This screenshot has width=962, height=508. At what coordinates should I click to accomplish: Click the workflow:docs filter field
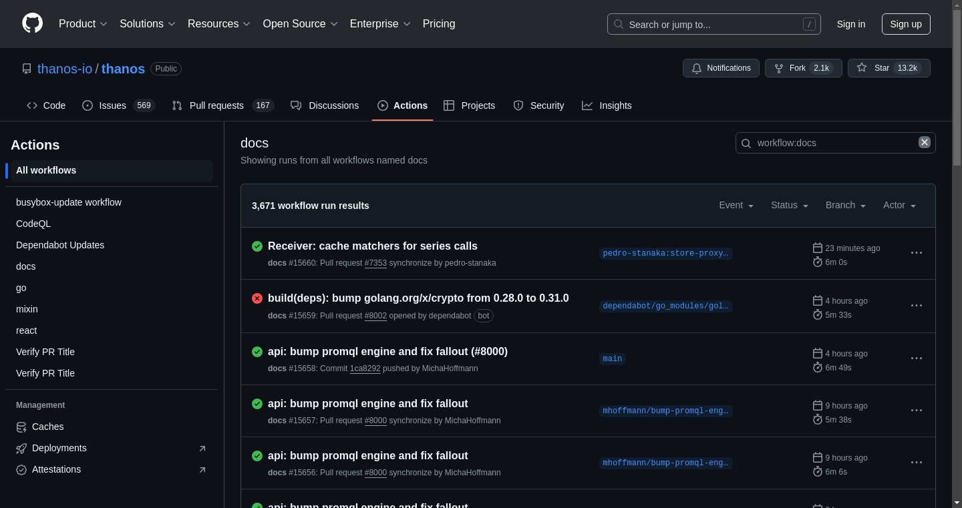(835, 143)
